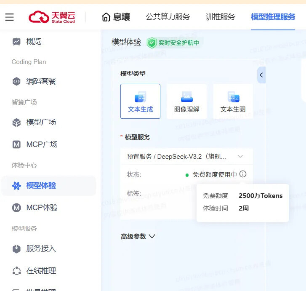Open 在线推理 in the sidebar
This screenshot has width=306, height=291.
coord(41,271)
